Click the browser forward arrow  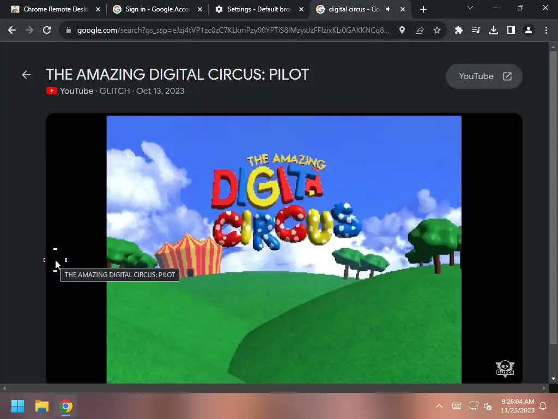click(x=29, y=31)
